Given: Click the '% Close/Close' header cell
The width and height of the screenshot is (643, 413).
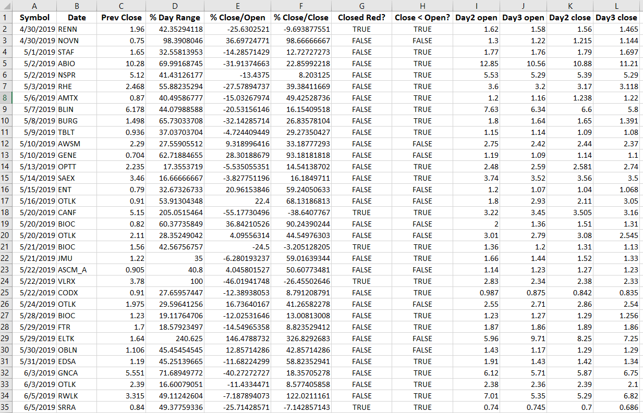Looking at the screenshot, I should [x=301, y=18].
